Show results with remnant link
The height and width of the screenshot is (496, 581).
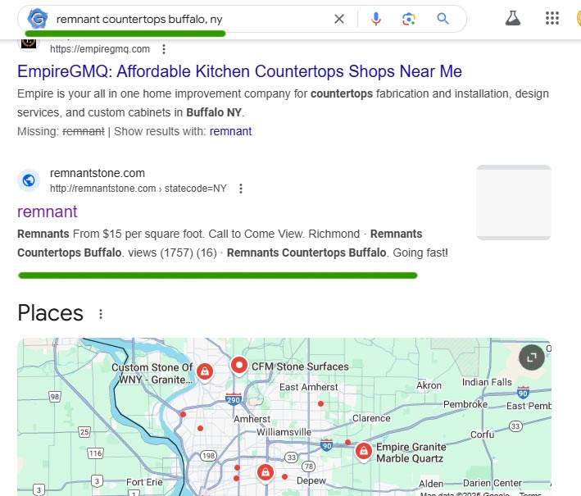230,131
